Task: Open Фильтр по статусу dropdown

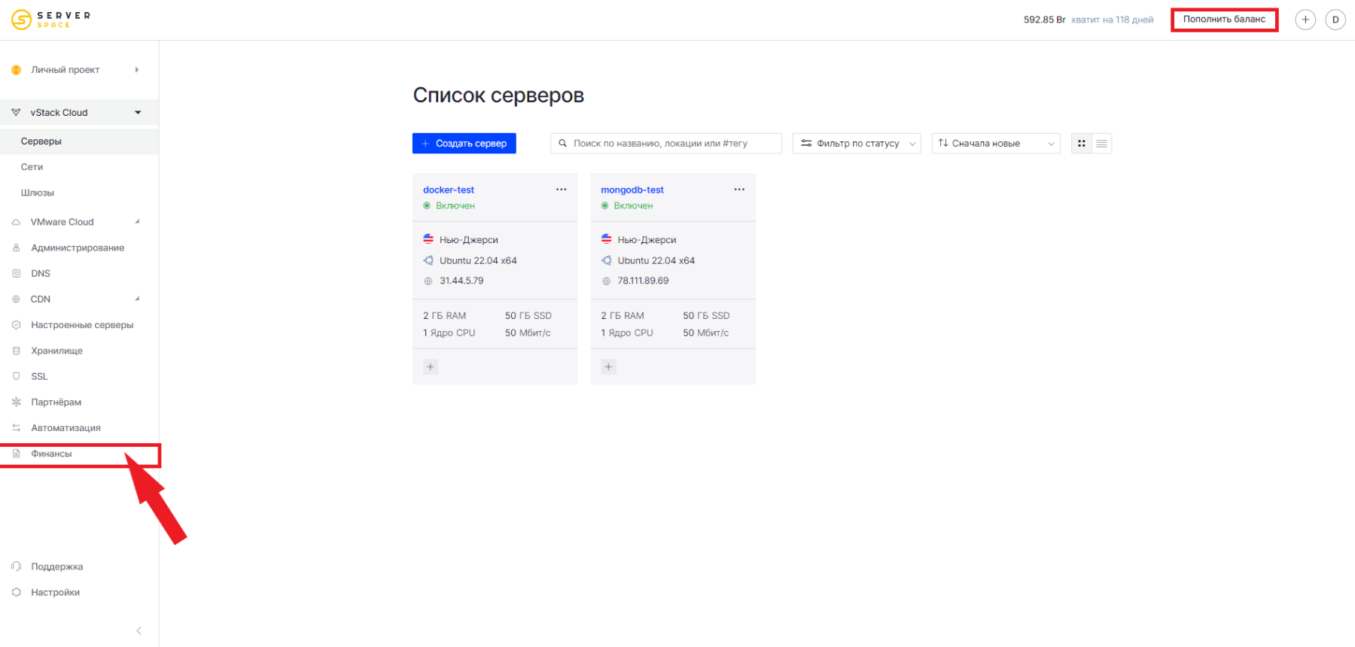Action: [x=857, y=143]
